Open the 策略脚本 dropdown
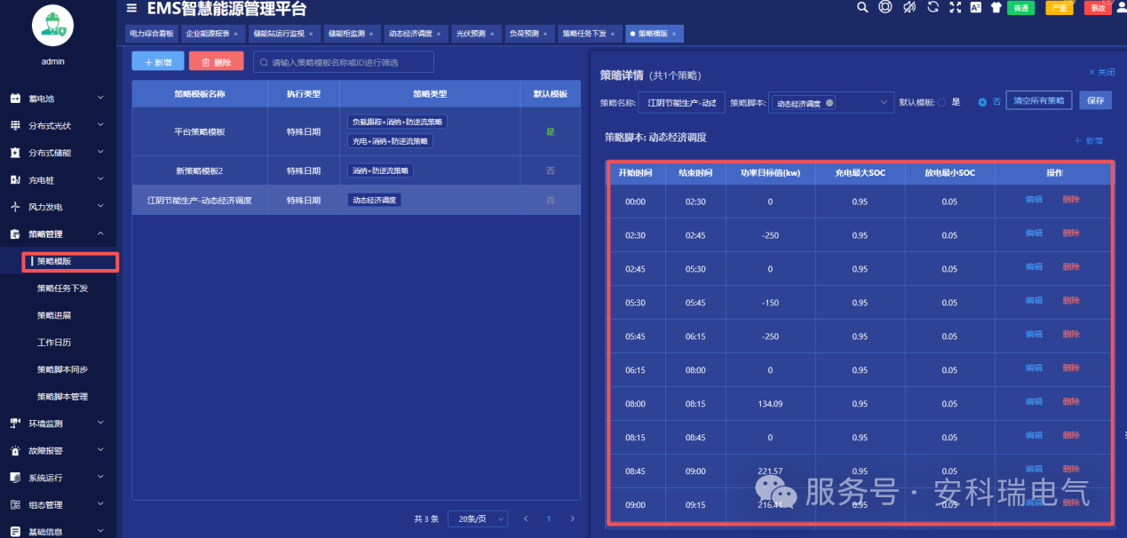 [831, 102]
